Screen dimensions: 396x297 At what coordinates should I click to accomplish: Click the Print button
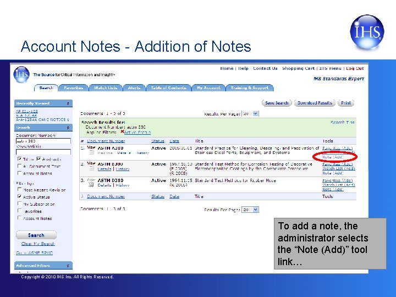click(x=346, y=103)
